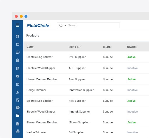The width and height of the screenshot is (149, 138).
Task: Click the Innovation Supplier cell
Action: coord(81,90)
